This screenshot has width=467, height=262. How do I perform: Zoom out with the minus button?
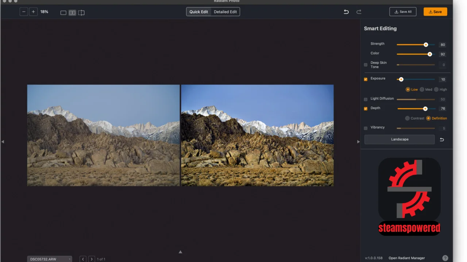24,12
